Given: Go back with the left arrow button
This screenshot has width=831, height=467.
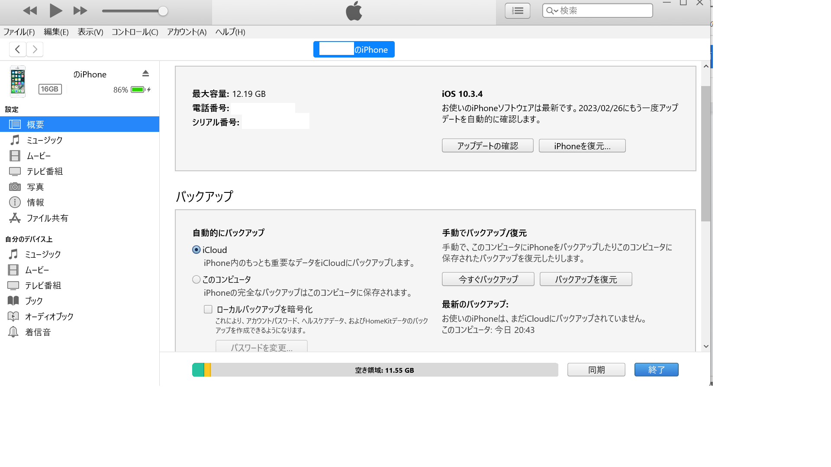Looking at the screenshot, I should coord(17,49).
